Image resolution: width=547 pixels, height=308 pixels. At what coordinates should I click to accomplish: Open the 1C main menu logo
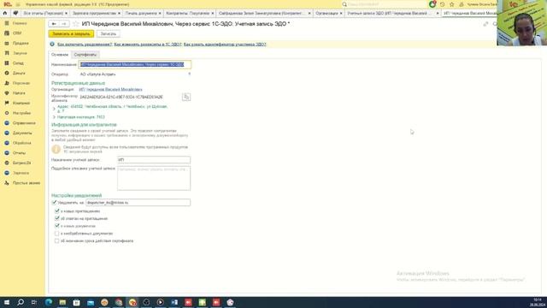click(x=8, y=4)
